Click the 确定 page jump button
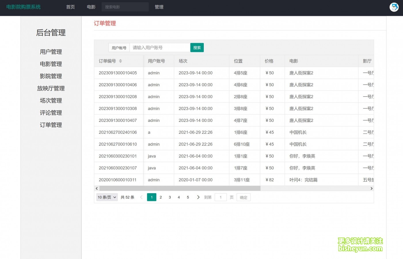The image size is (403, 259). click(x=244, y=197)
